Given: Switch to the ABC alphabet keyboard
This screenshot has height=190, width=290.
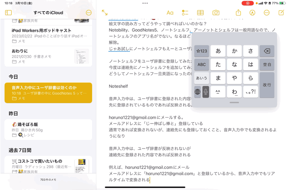Looking at the screenshot, I should tap(201, 64).
